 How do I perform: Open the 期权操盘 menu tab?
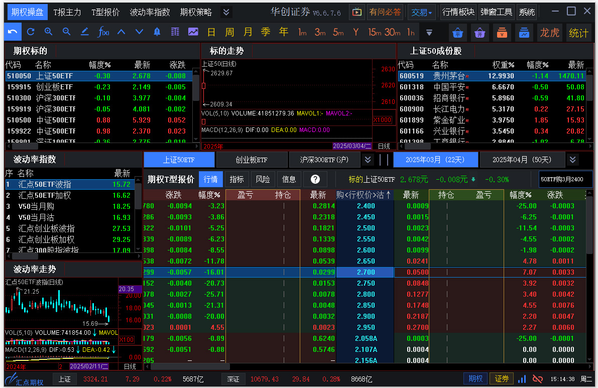[27, 12]
